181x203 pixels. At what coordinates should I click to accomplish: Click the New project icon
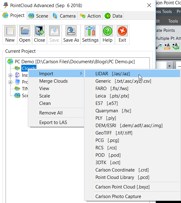click(10, 31)
